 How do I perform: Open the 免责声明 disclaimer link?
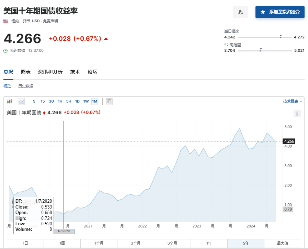tap(50, 21)
